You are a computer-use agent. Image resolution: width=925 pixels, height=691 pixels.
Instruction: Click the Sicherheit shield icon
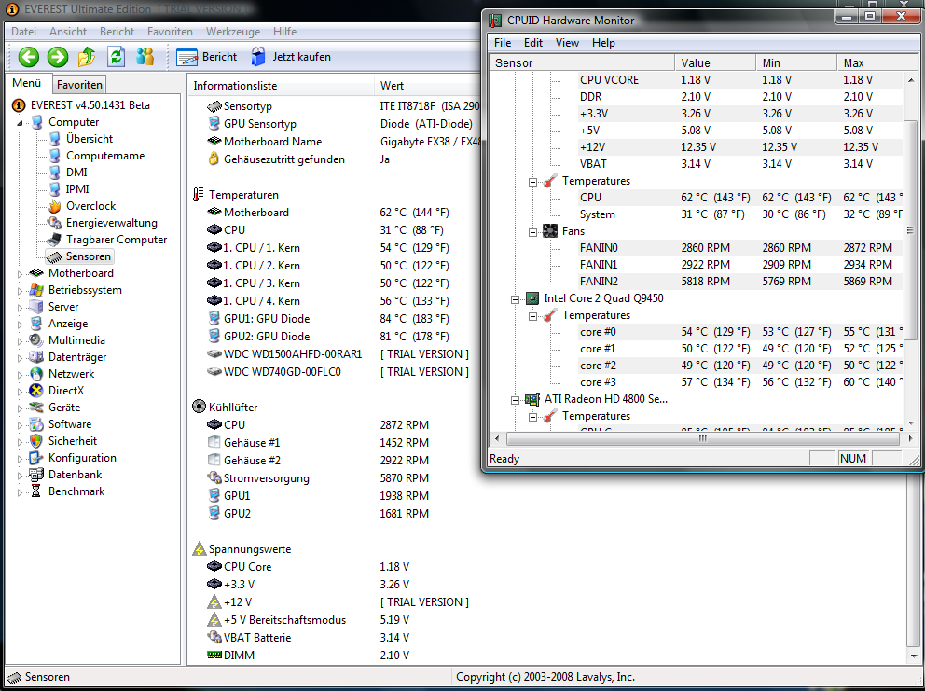[x=36, y=441]
